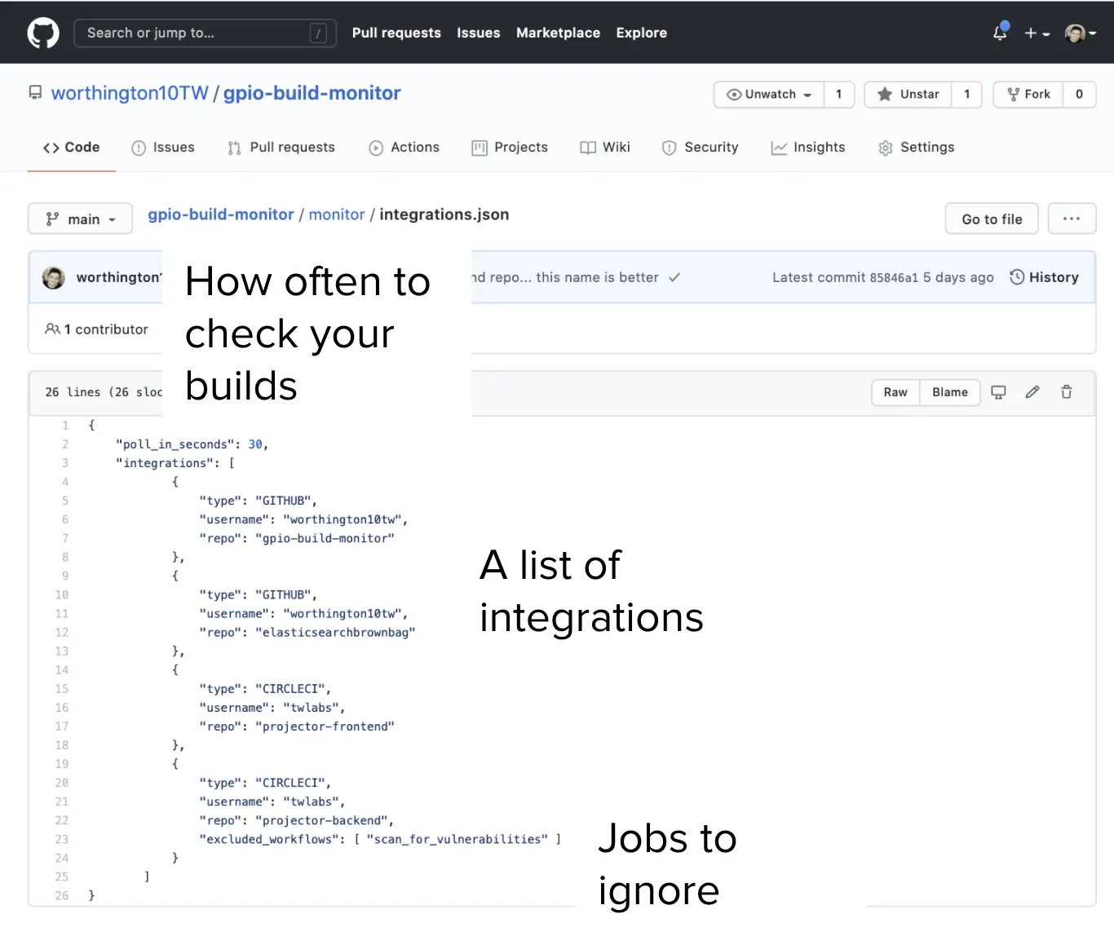Switch to the Insights tab
Screen dimensions: 1114x936
tap(808, 148)
